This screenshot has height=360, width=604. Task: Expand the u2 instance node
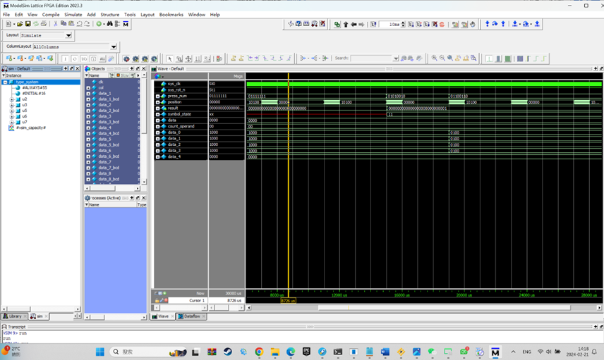(11, 99)
